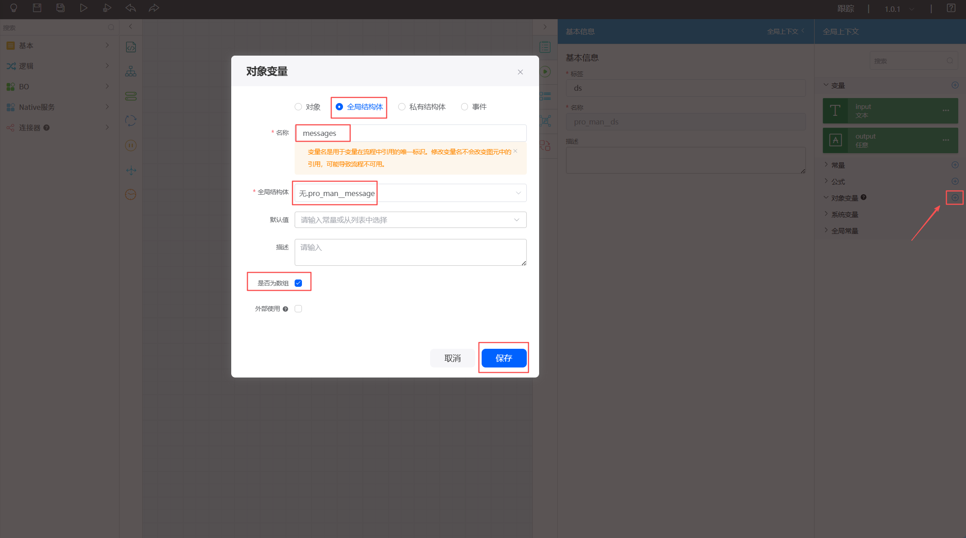Expand the 系统变量 section
The width and height of the screenshot is (966, 538).
(844, 214)
